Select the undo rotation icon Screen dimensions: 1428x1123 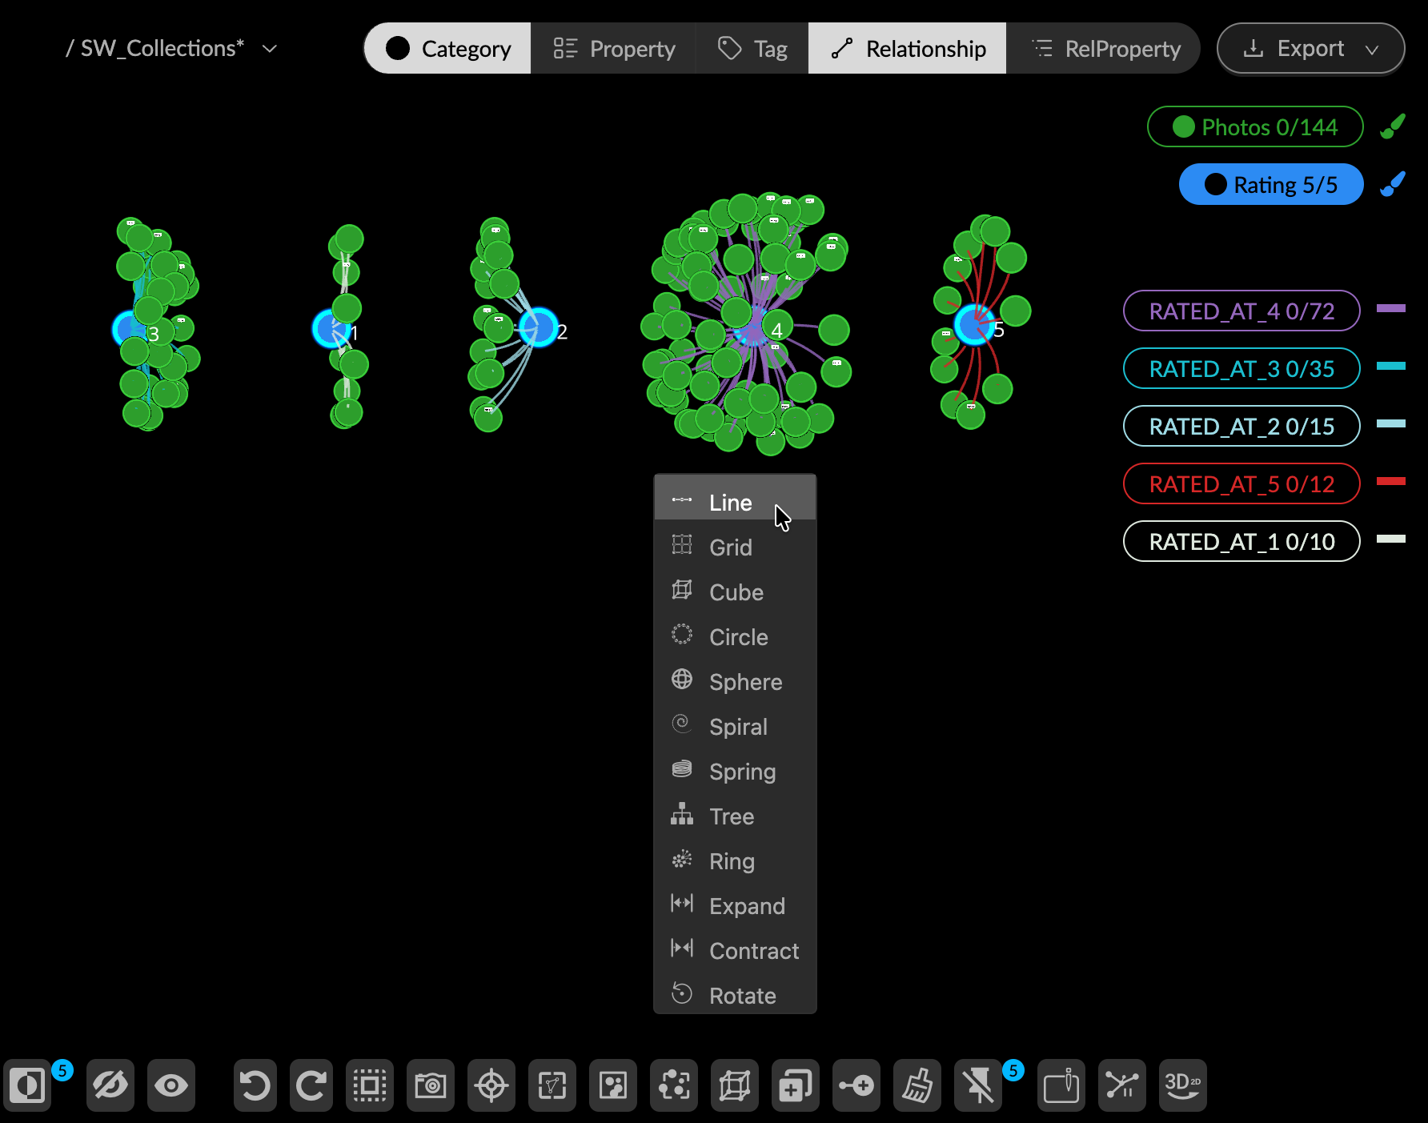255,1085
